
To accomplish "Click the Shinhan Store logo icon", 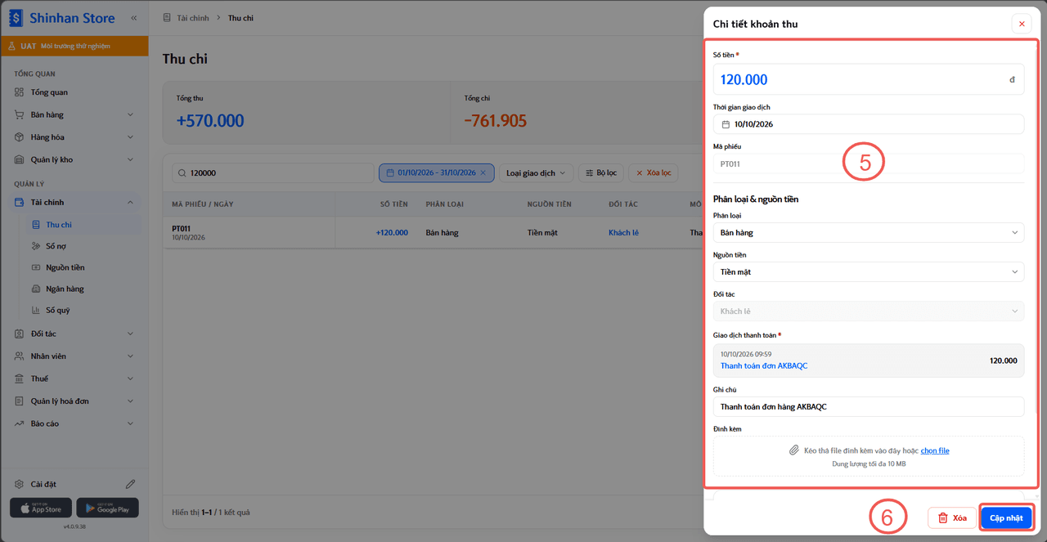I will point(16,17).
